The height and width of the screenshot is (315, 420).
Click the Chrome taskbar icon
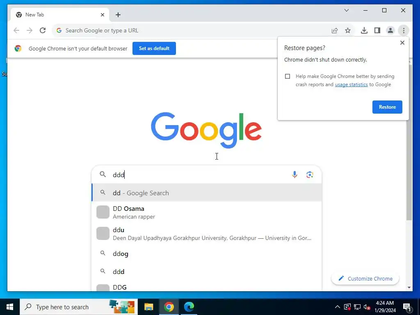[169, 307]
